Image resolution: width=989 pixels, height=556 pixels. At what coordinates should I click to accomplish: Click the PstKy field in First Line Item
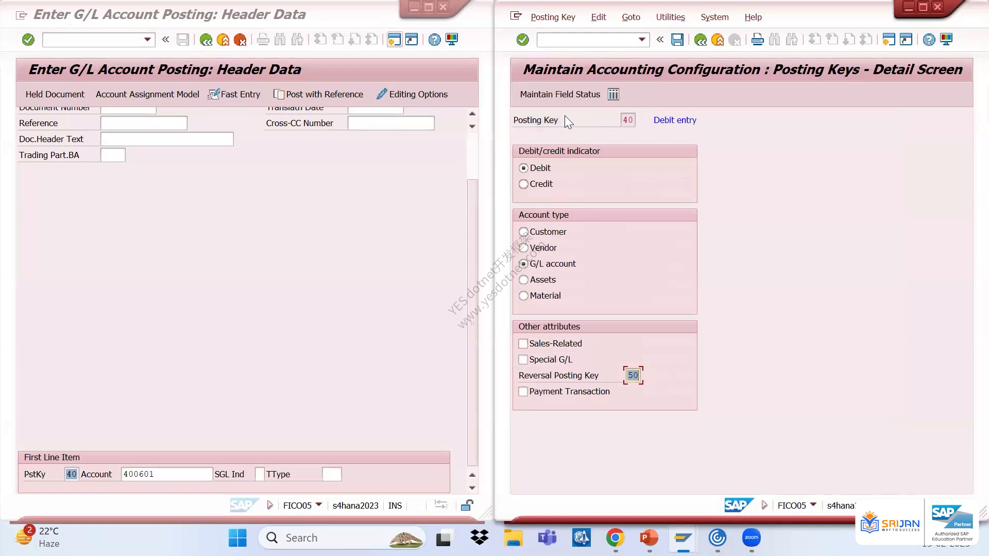point(72,474)
